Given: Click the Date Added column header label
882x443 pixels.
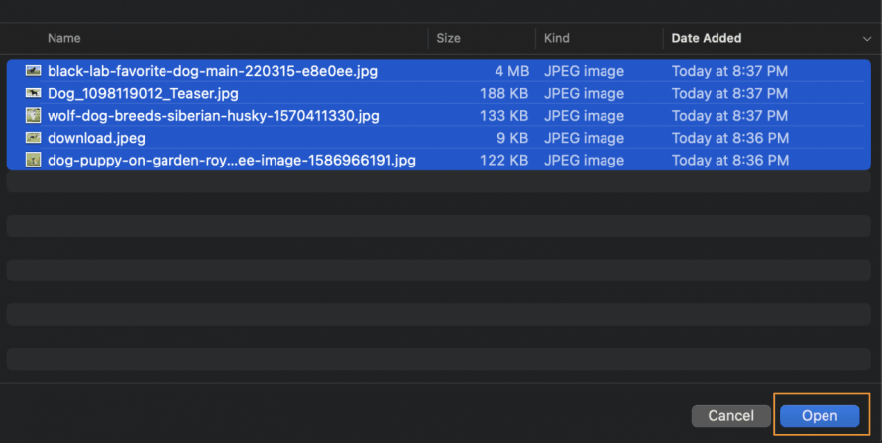Looking at the screenshot, I should pos(707,38).
